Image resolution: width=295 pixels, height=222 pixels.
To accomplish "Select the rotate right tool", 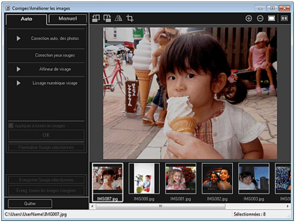I will (x=107, y=18).
